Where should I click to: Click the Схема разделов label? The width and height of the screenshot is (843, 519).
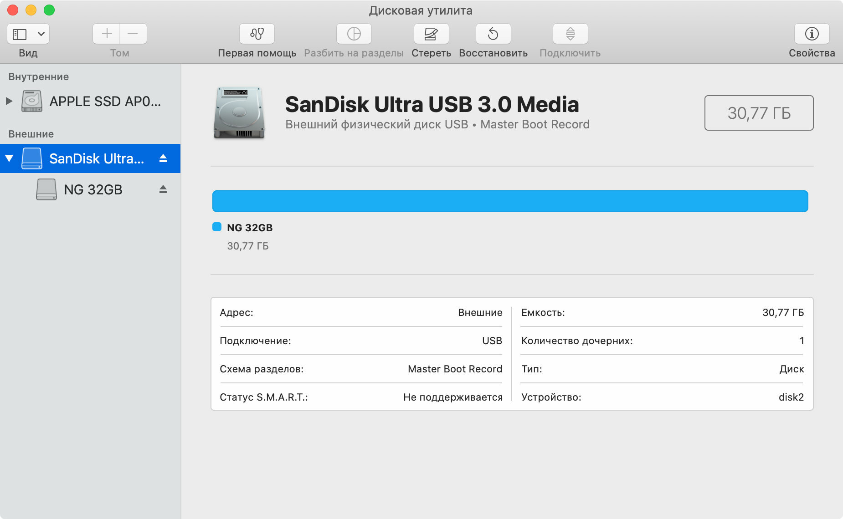pyautogui.click(x=262, y=369)
